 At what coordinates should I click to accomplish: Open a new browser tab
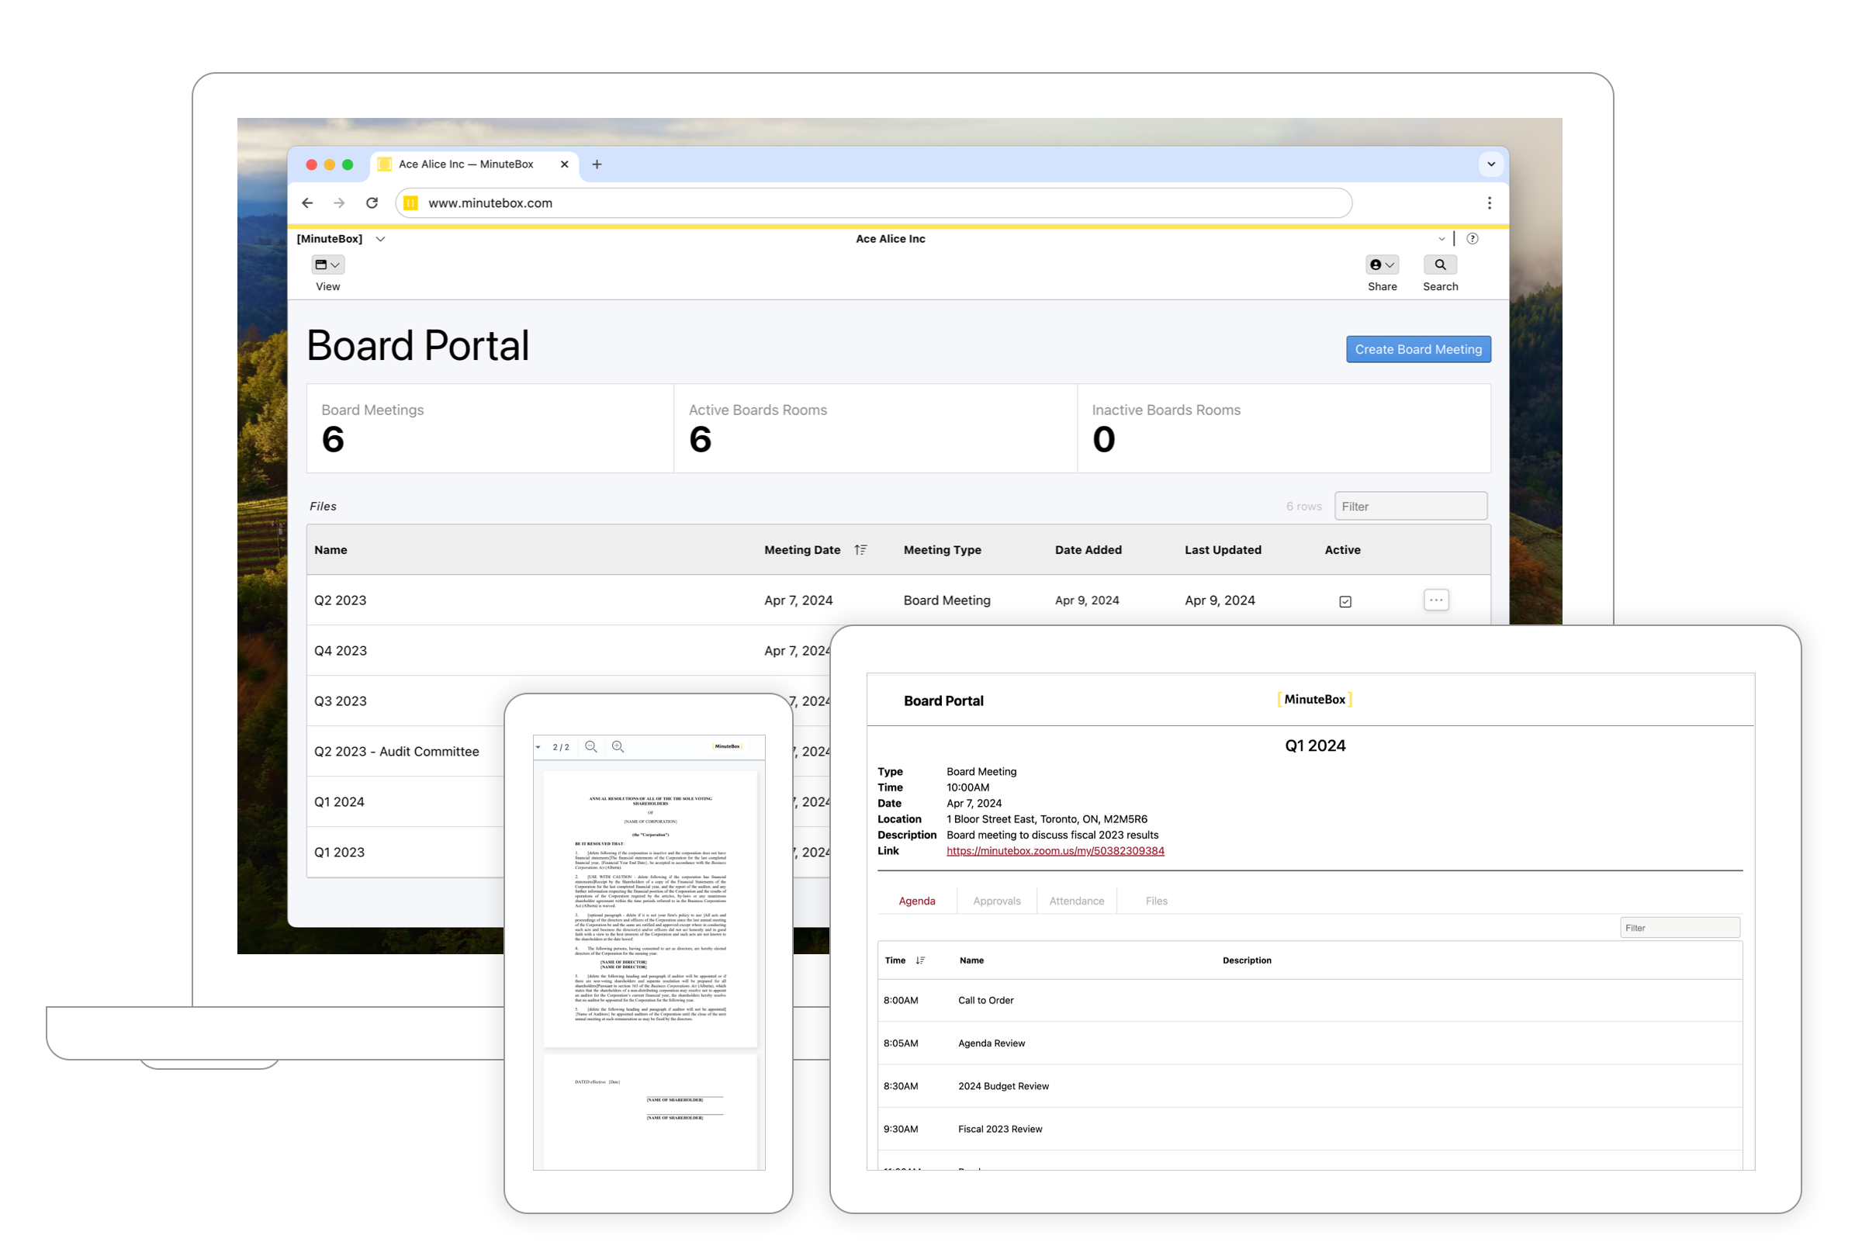(597, 164)
